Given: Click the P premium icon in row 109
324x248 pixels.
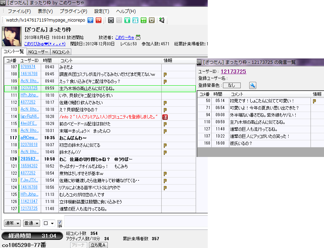Looking at the screenshot, I should click(x=165, y=81).
